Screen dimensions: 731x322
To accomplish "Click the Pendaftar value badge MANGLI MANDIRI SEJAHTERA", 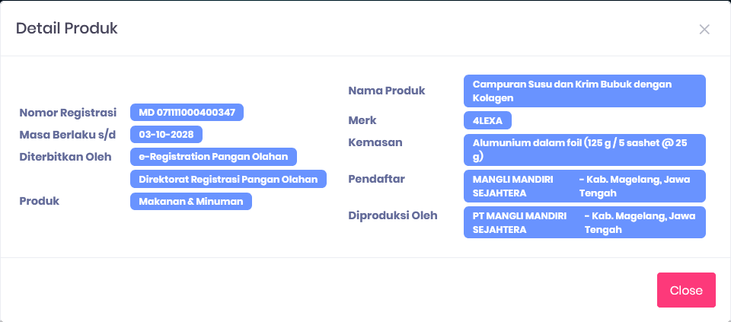I will point(584,186).
